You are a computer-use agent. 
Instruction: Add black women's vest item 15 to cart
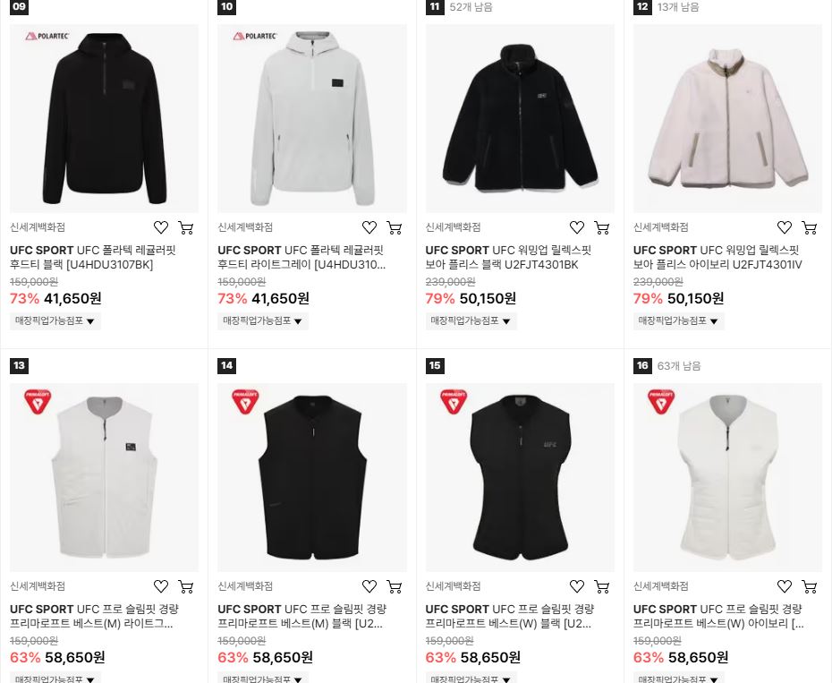(x=602, y=586)
